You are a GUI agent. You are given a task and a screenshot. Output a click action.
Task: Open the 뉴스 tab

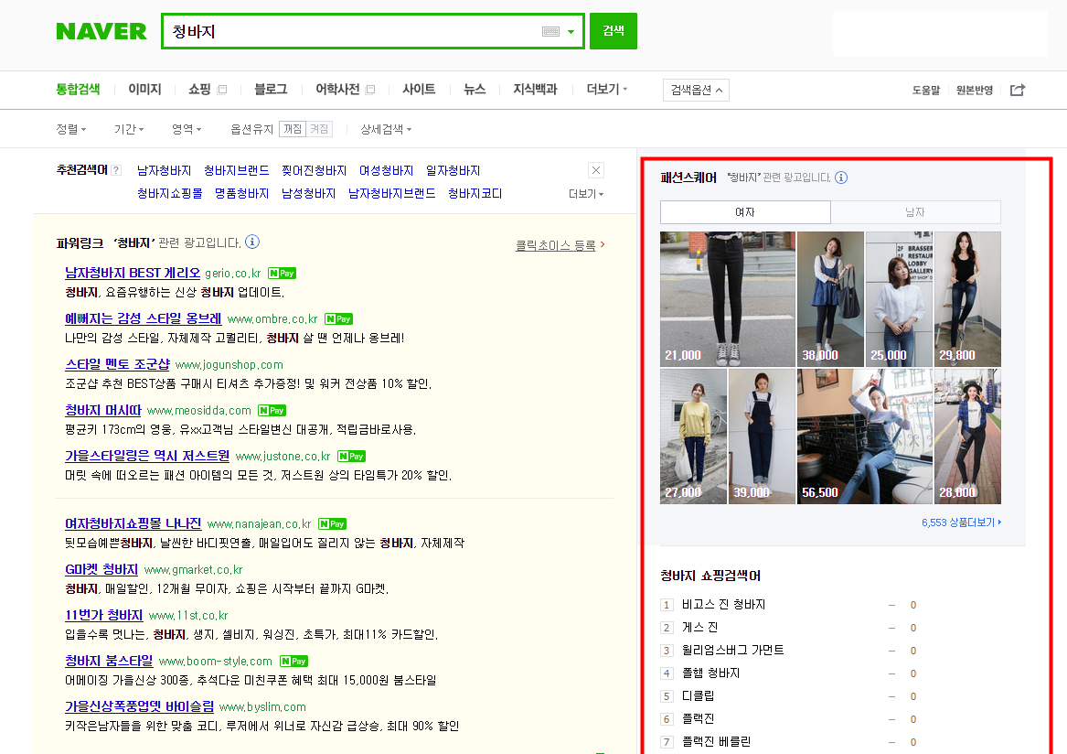pos(475,90)
